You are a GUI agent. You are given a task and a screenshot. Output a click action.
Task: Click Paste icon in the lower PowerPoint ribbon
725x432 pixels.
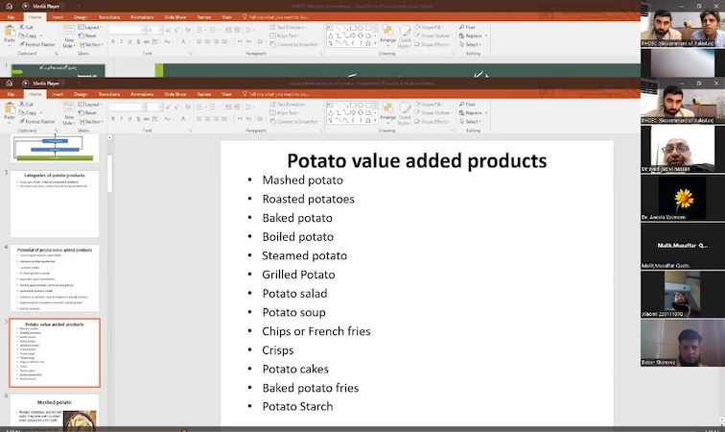(10, 110)
